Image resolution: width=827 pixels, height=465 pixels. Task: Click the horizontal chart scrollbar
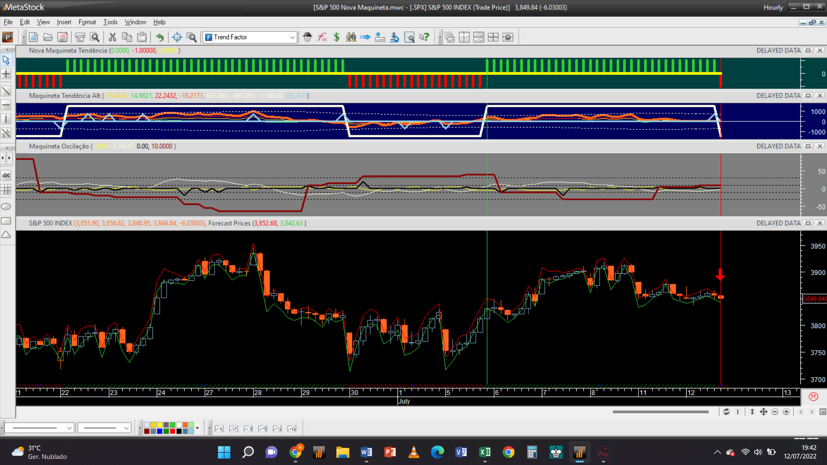[x=660, y=412]
